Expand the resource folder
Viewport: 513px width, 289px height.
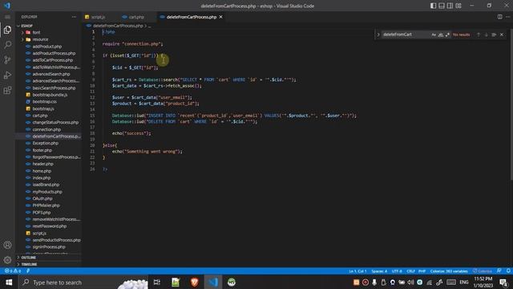coord(40,39)
